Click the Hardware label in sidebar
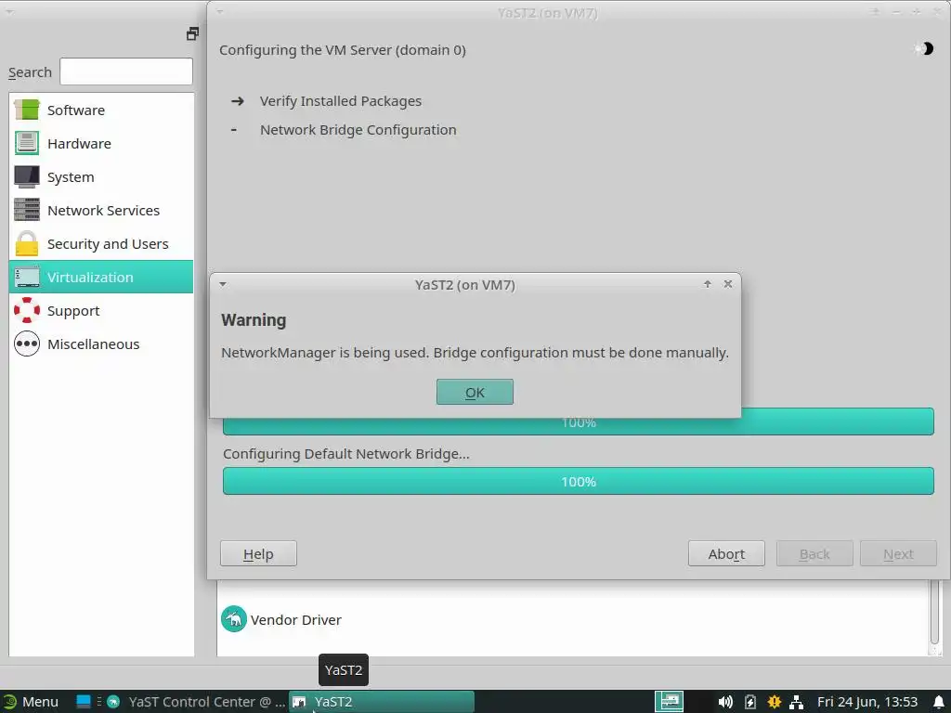The image size is (951, 713). pos(79,143)
